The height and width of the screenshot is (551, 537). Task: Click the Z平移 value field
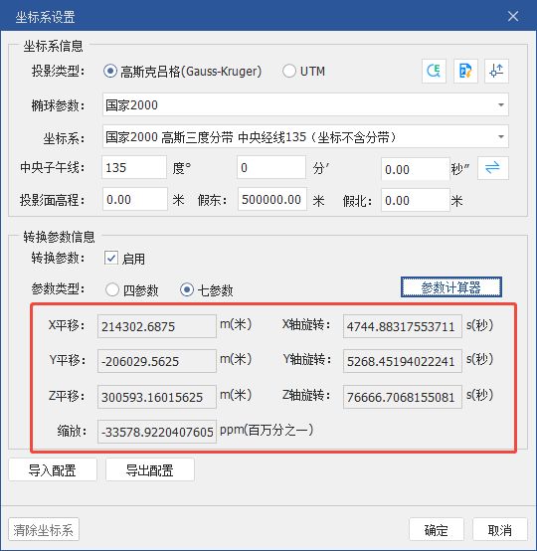(157, 397)
